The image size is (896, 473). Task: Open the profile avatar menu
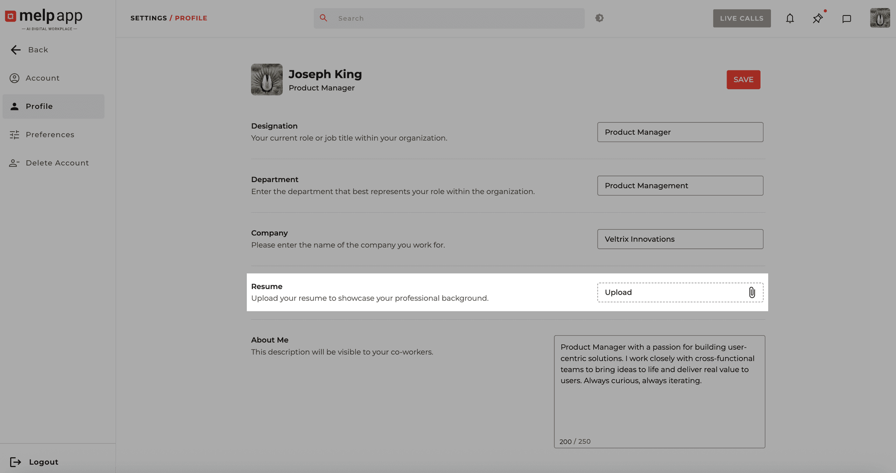click(x=880, y=18)
